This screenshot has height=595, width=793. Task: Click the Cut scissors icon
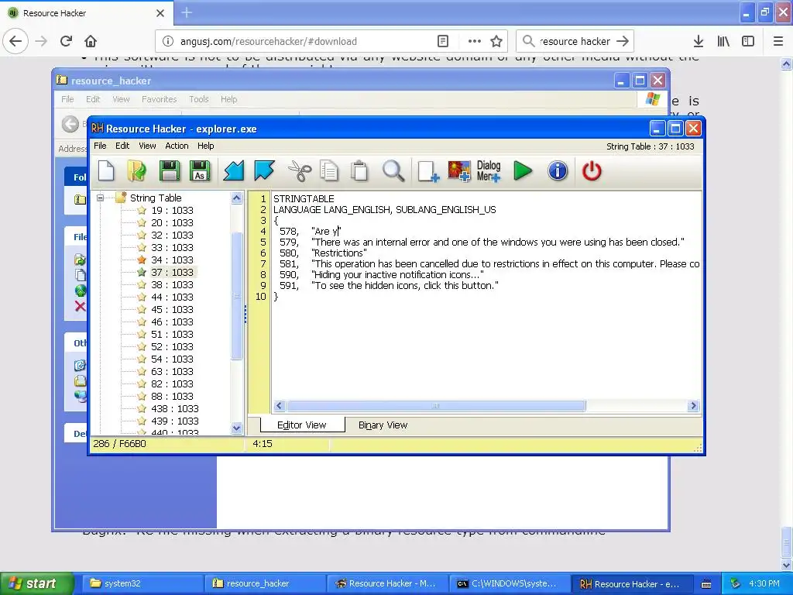click(x=300, y=171)
